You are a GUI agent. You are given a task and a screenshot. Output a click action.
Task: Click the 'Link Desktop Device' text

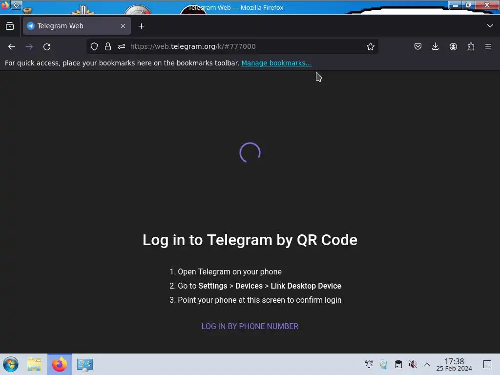click(306, 286)
